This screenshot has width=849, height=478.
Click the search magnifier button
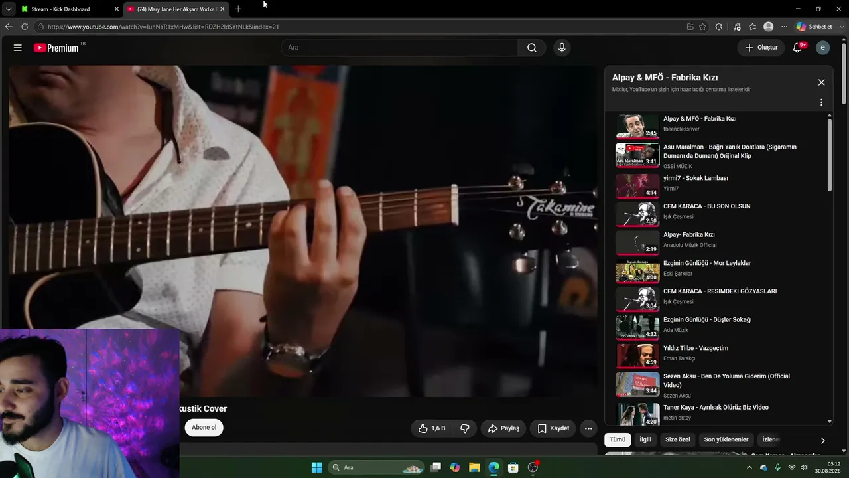[x=532, y=48]
